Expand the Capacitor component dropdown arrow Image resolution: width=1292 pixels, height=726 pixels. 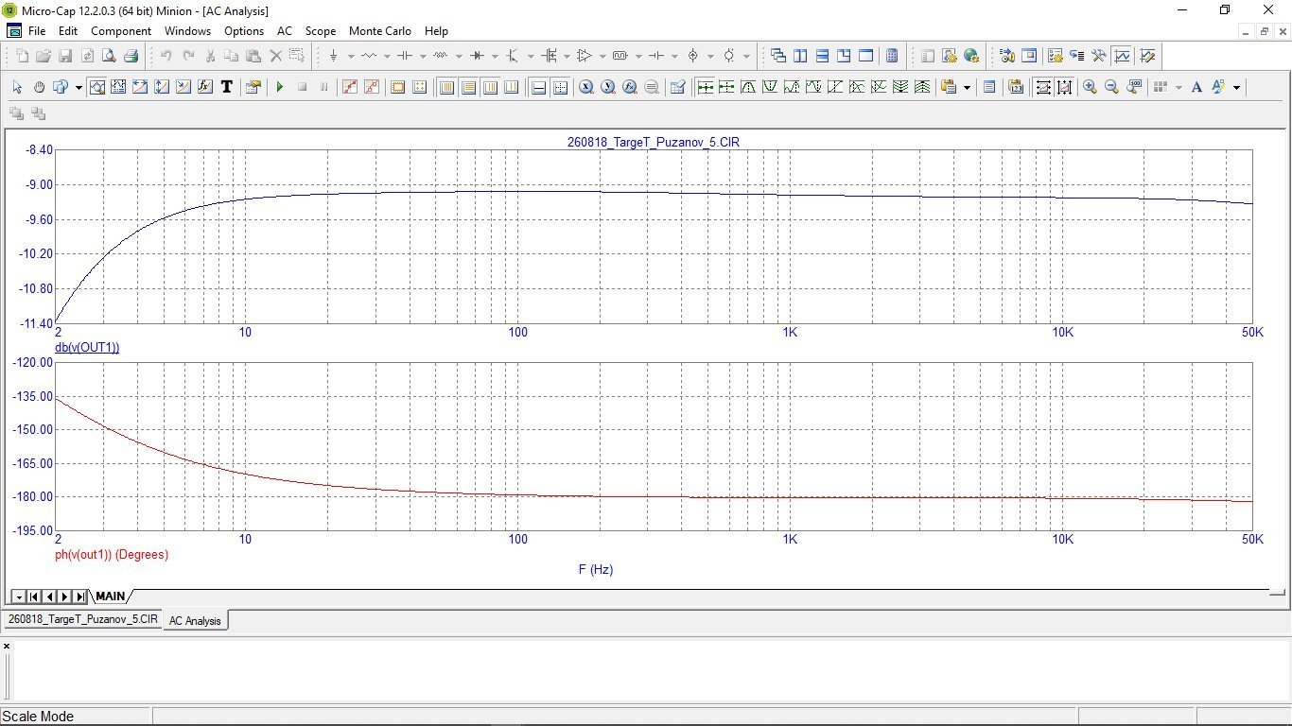coord(423,56)
